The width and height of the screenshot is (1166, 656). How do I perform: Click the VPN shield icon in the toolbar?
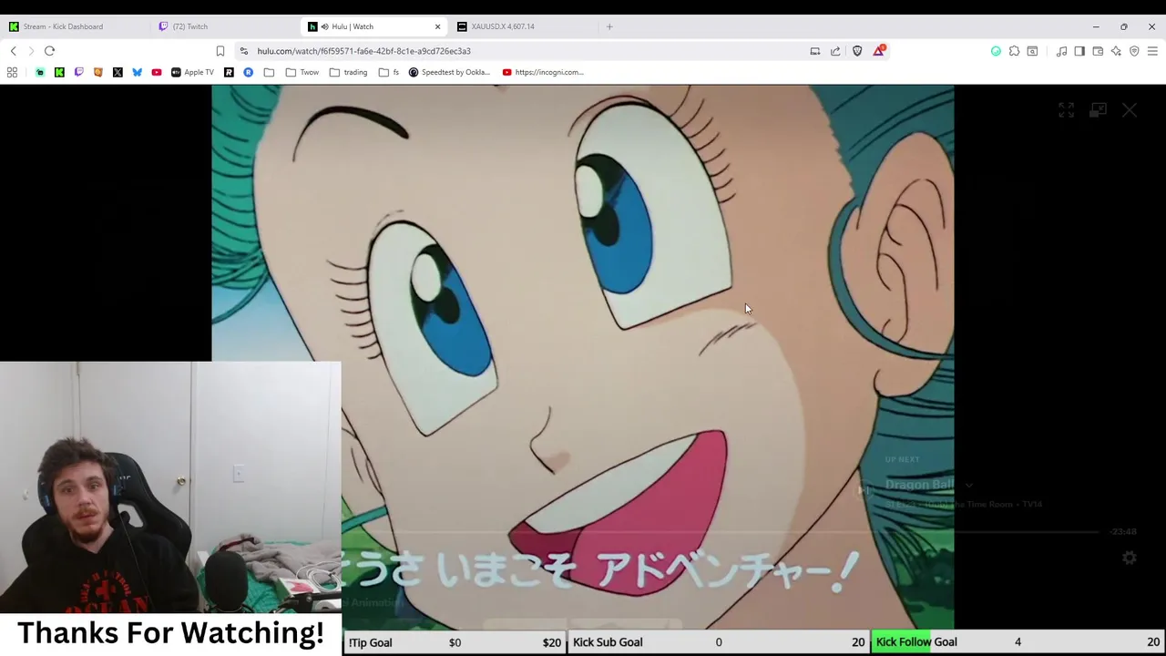[1134, 51]
